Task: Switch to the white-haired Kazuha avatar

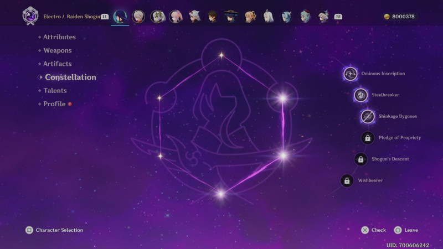Action: pyautogui.click(x=138, y=17)
